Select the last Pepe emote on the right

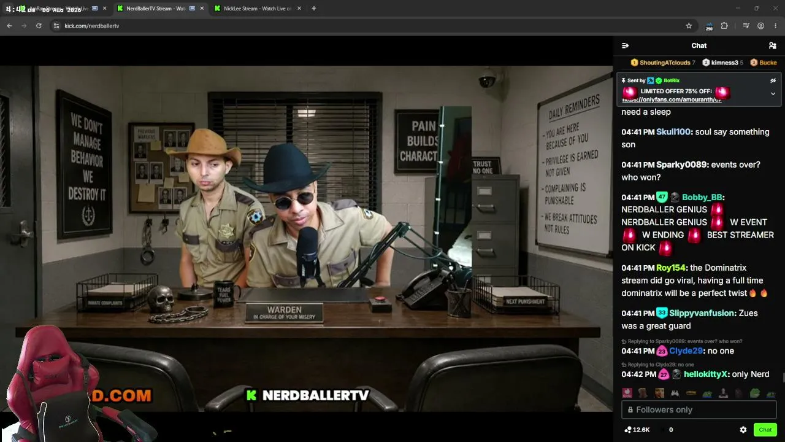(772, 393)
